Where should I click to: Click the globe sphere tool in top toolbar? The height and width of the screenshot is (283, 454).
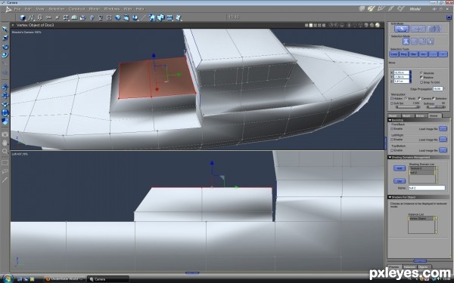coord(117,17)
